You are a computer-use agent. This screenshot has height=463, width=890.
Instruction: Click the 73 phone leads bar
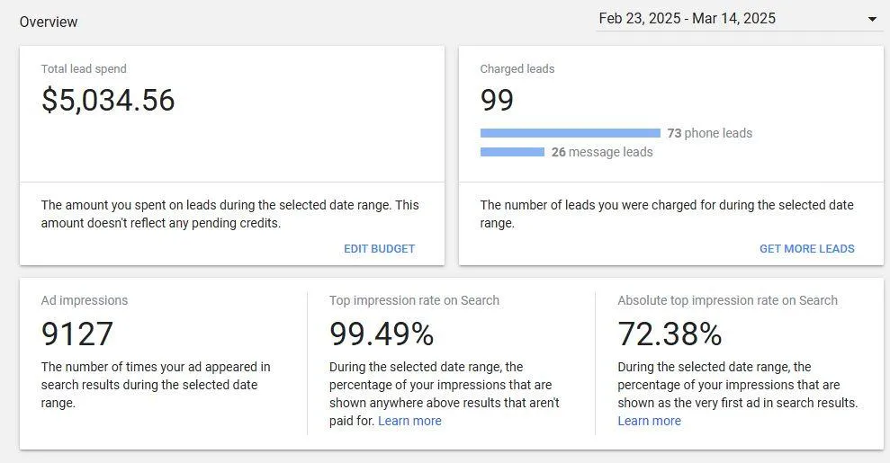(571, 133)
